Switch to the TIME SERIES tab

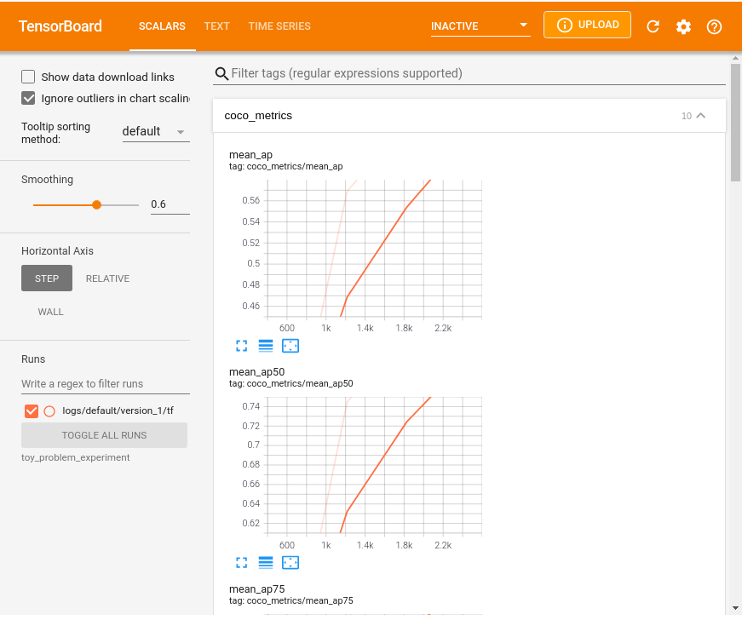(279, 26)
